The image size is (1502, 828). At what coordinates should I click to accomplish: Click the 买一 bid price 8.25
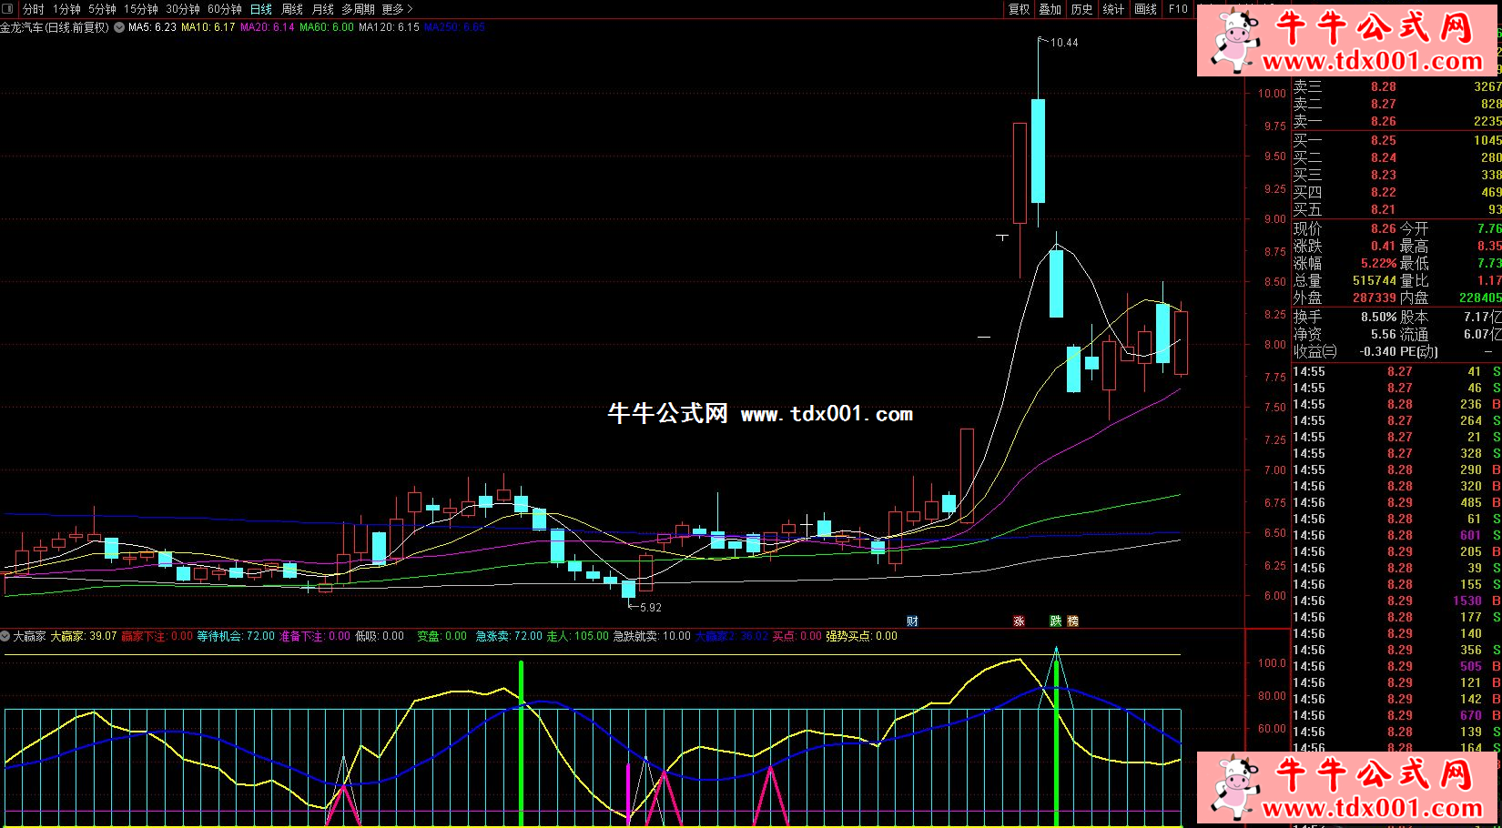tap(1384, 140)
